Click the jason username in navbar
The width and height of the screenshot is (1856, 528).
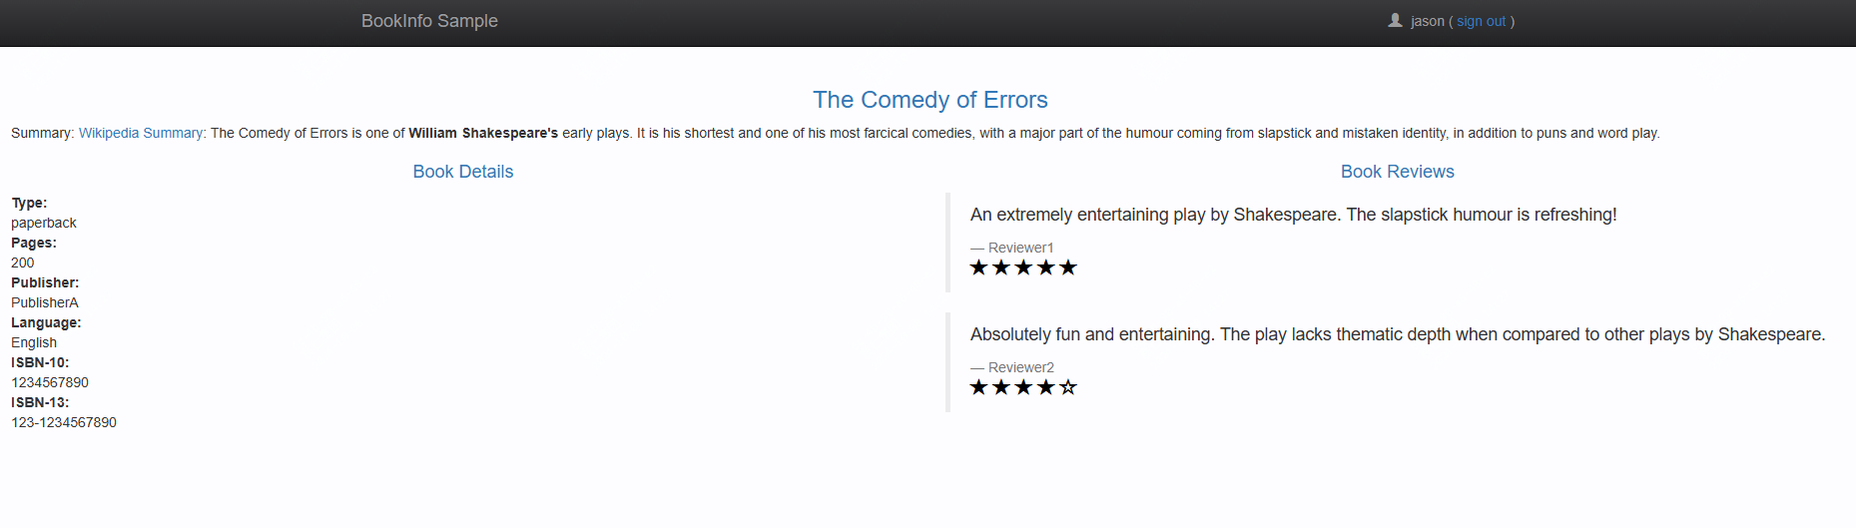click(x=1428, y=21)
